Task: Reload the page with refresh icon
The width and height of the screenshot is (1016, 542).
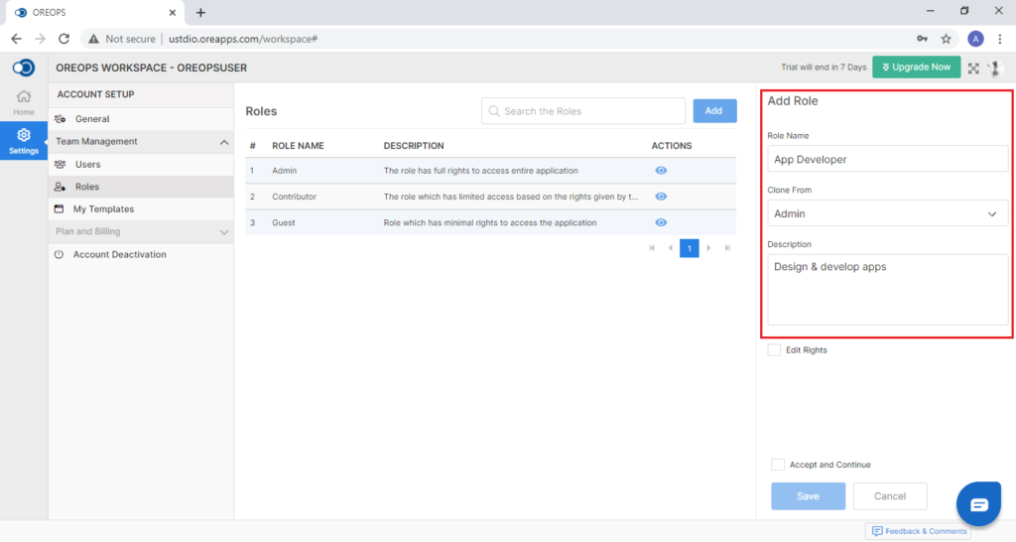Action: click(63, 39)
